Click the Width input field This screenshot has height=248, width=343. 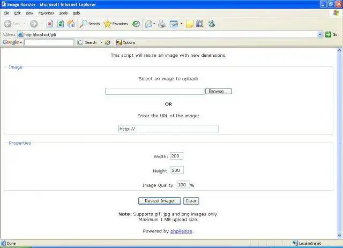click(176, 156)
